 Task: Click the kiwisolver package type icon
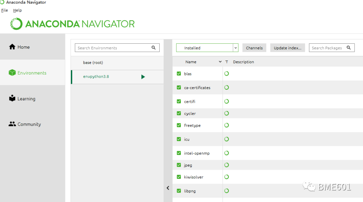(227, 177)
